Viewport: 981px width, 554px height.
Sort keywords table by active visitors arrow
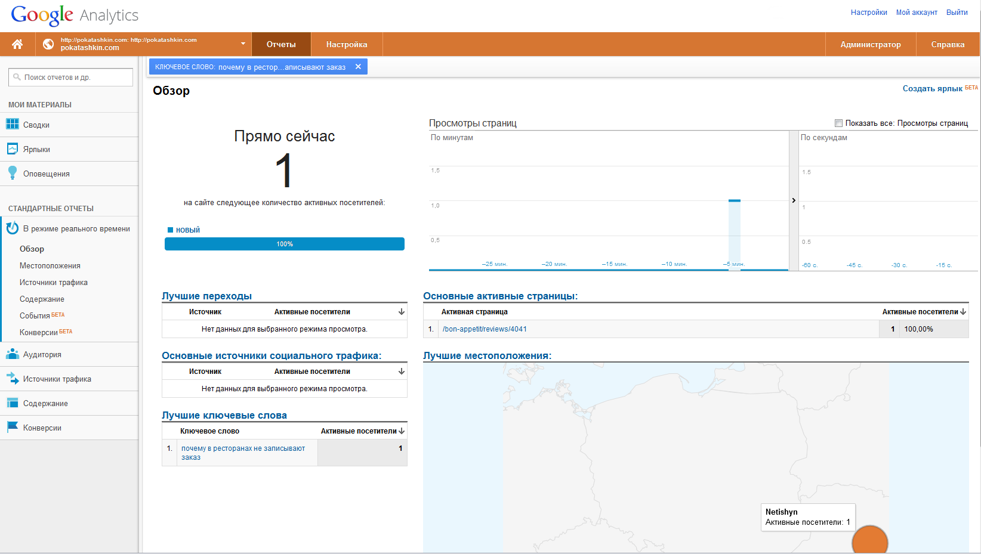[402, 431]
